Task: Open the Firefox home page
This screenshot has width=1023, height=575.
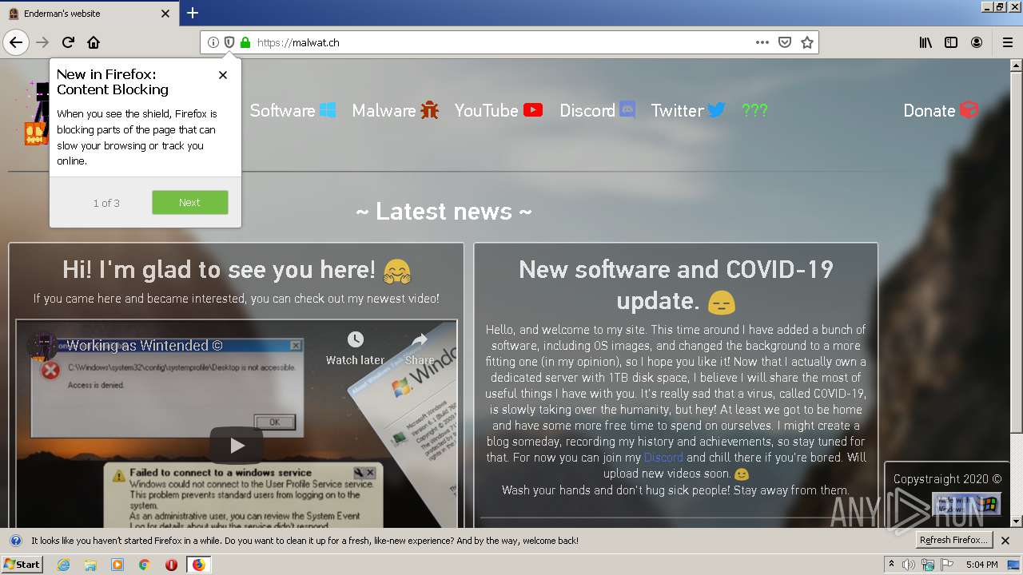Action: point(94,42)
